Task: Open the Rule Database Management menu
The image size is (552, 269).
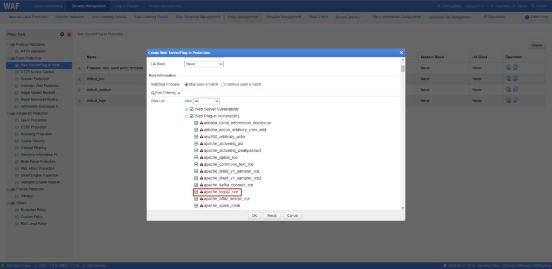Action: tap(198, 17)
